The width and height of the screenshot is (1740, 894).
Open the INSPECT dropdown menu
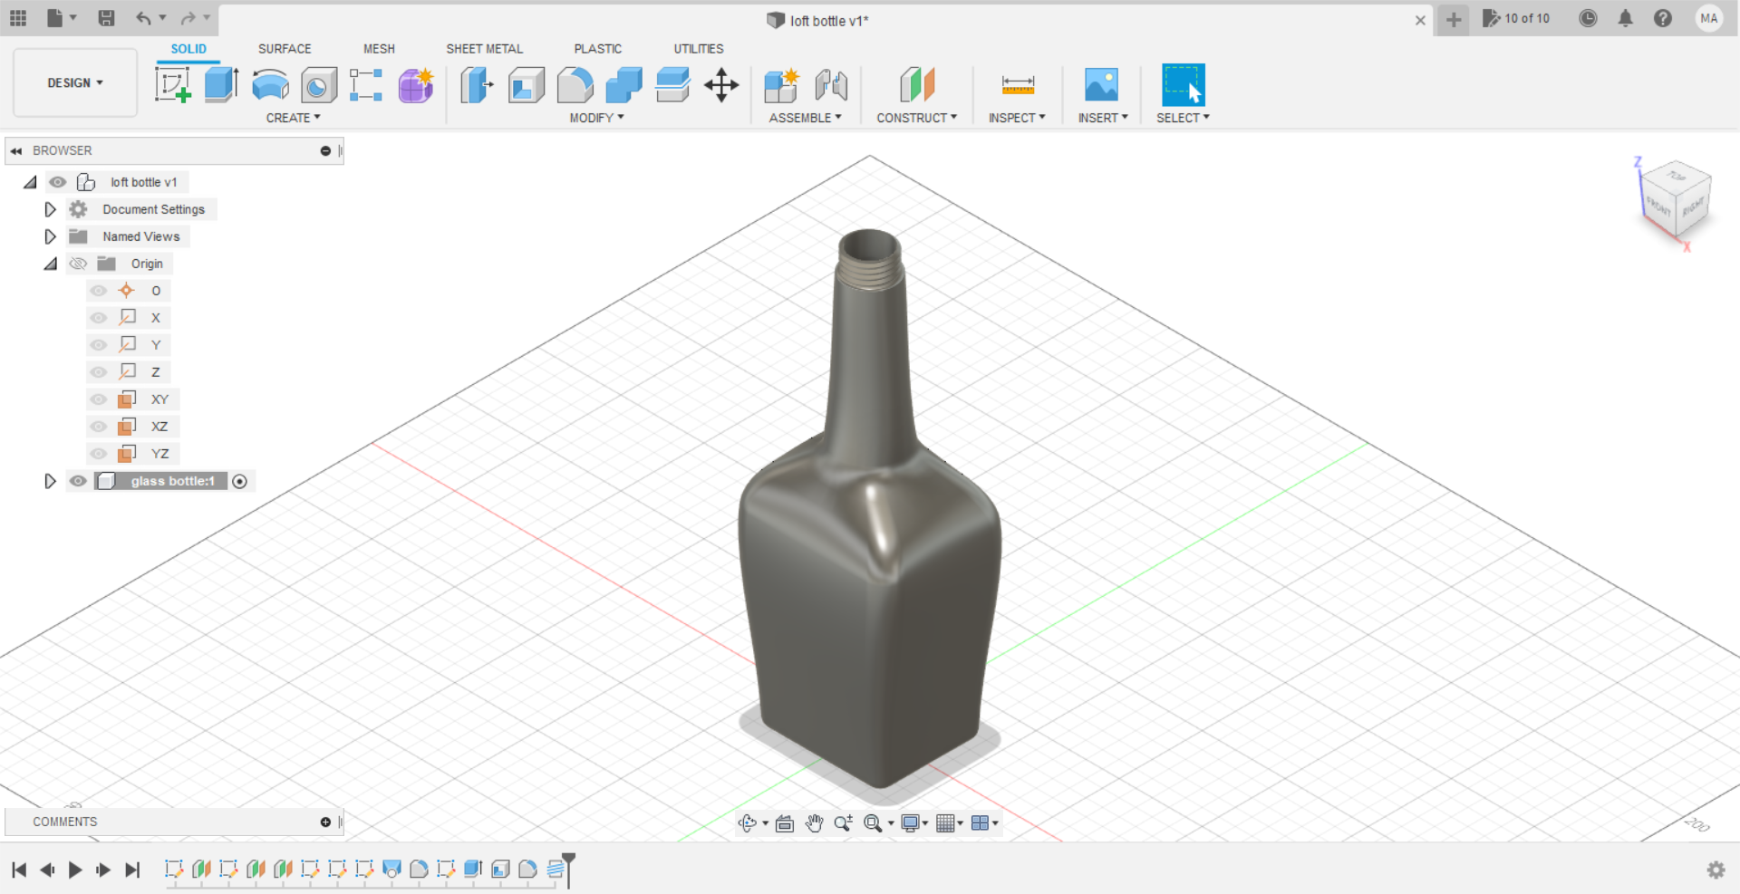(1018, 118)
